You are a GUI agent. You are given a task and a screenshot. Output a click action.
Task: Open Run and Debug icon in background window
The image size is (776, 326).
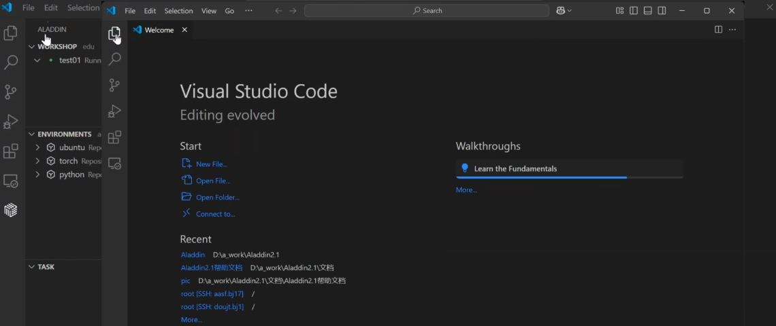[11, 122]
